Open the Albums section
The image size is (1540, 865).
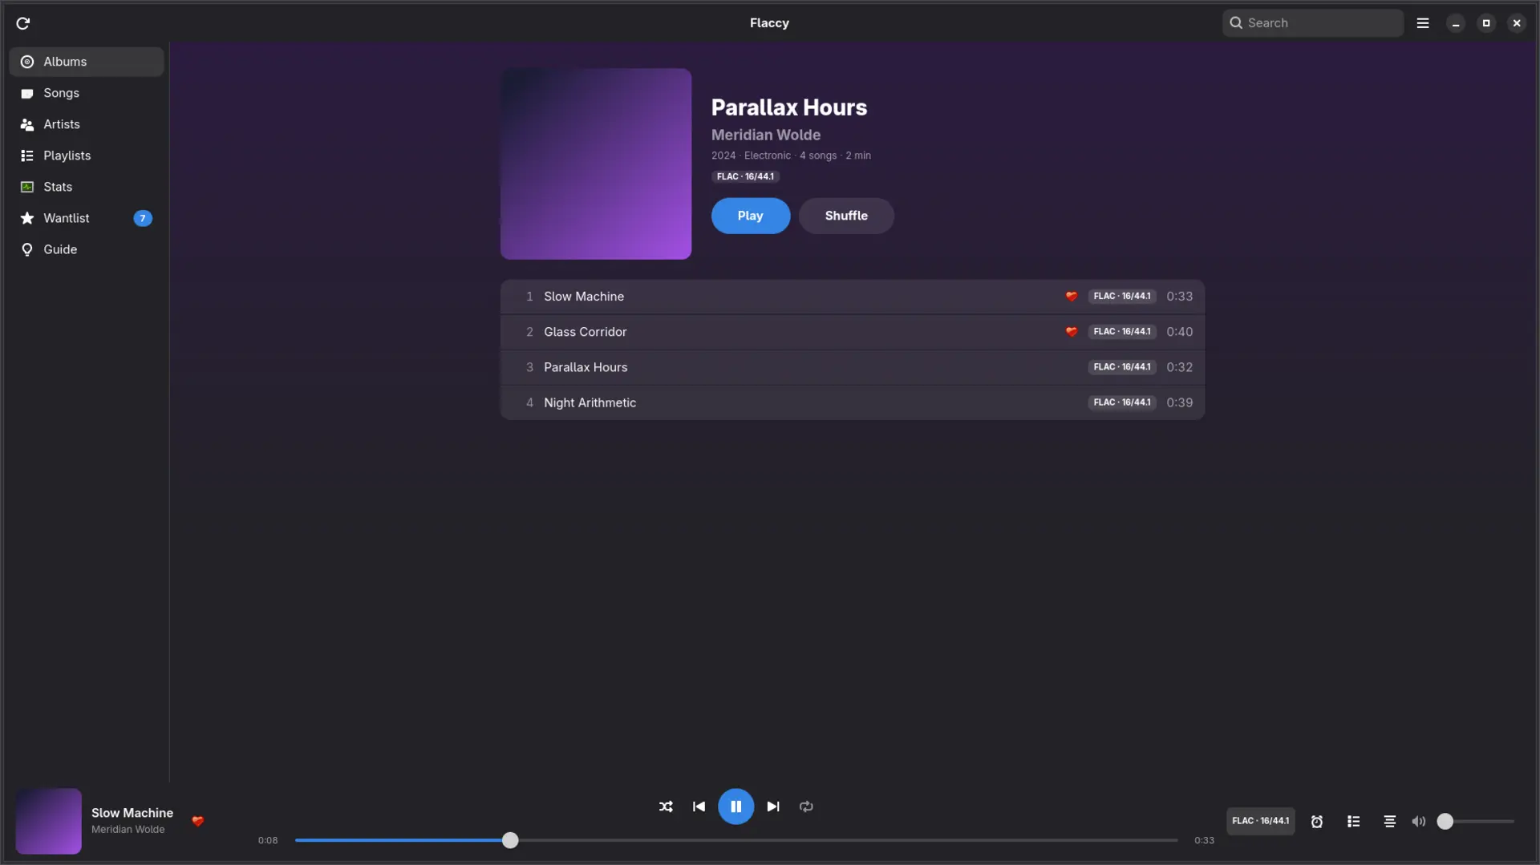(x=87, y=62)
